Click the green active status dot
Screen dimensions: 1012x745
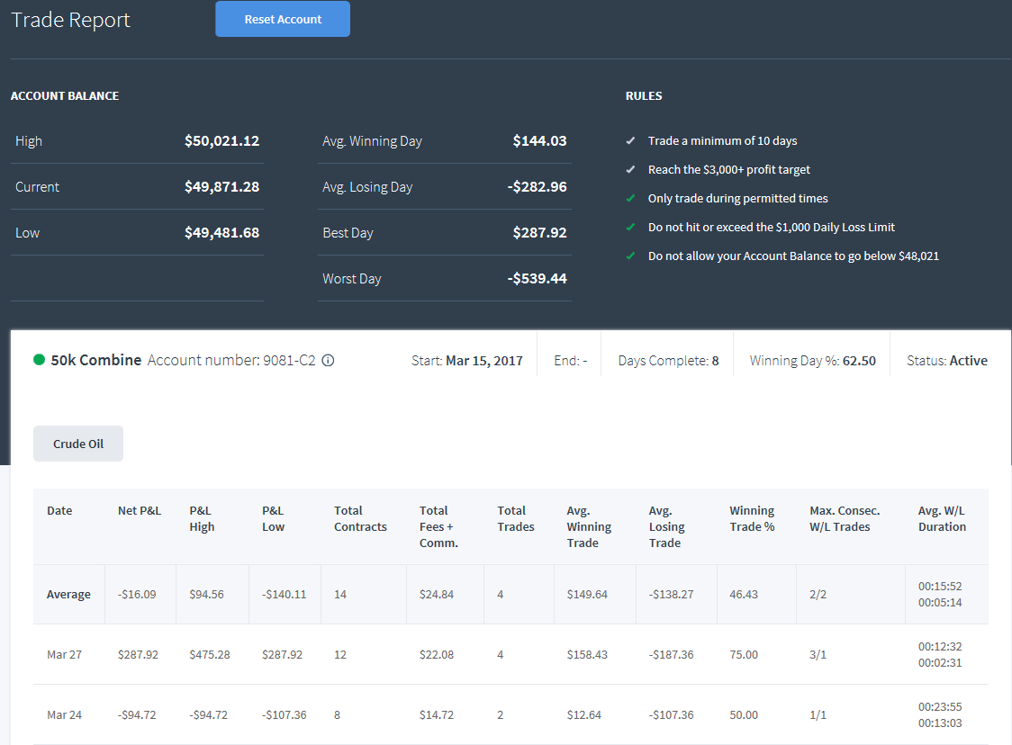tap(39, 360)
